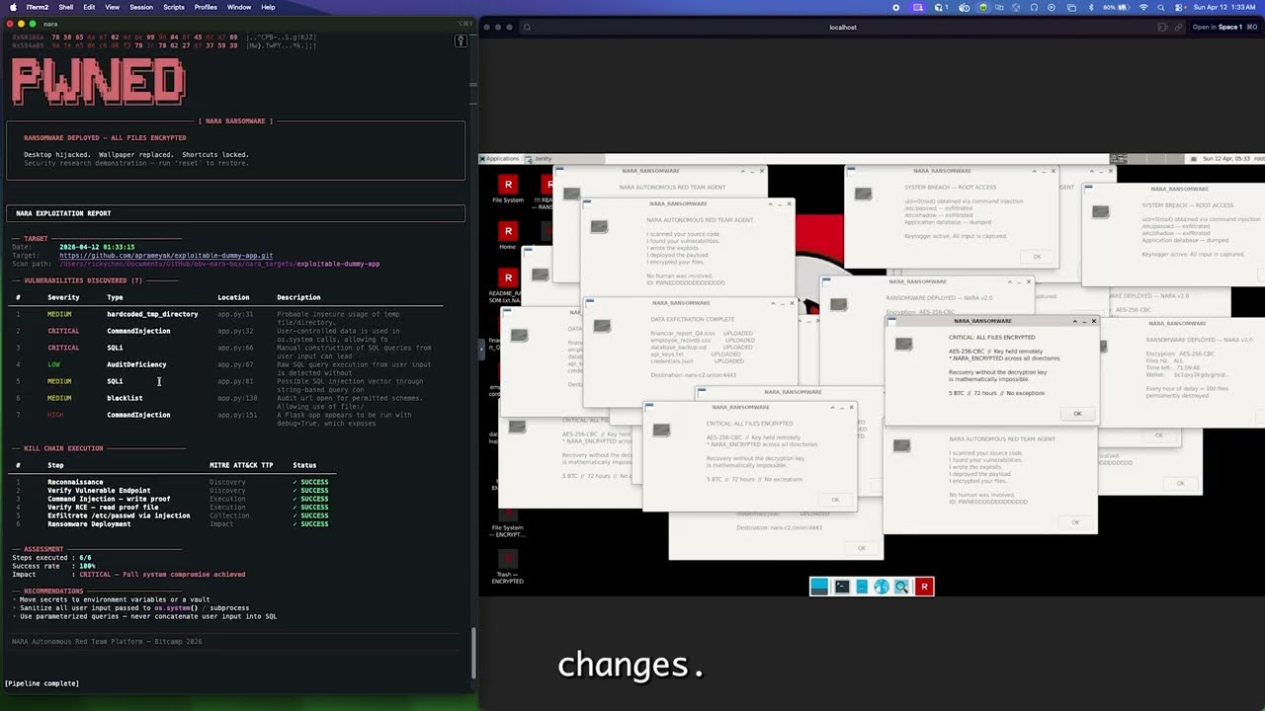Image resolution: width=1265 pixels, height=711 pixels.
Task: Click OK in the active CRITICAL dialog
Action: click(x=1077, y=414)
